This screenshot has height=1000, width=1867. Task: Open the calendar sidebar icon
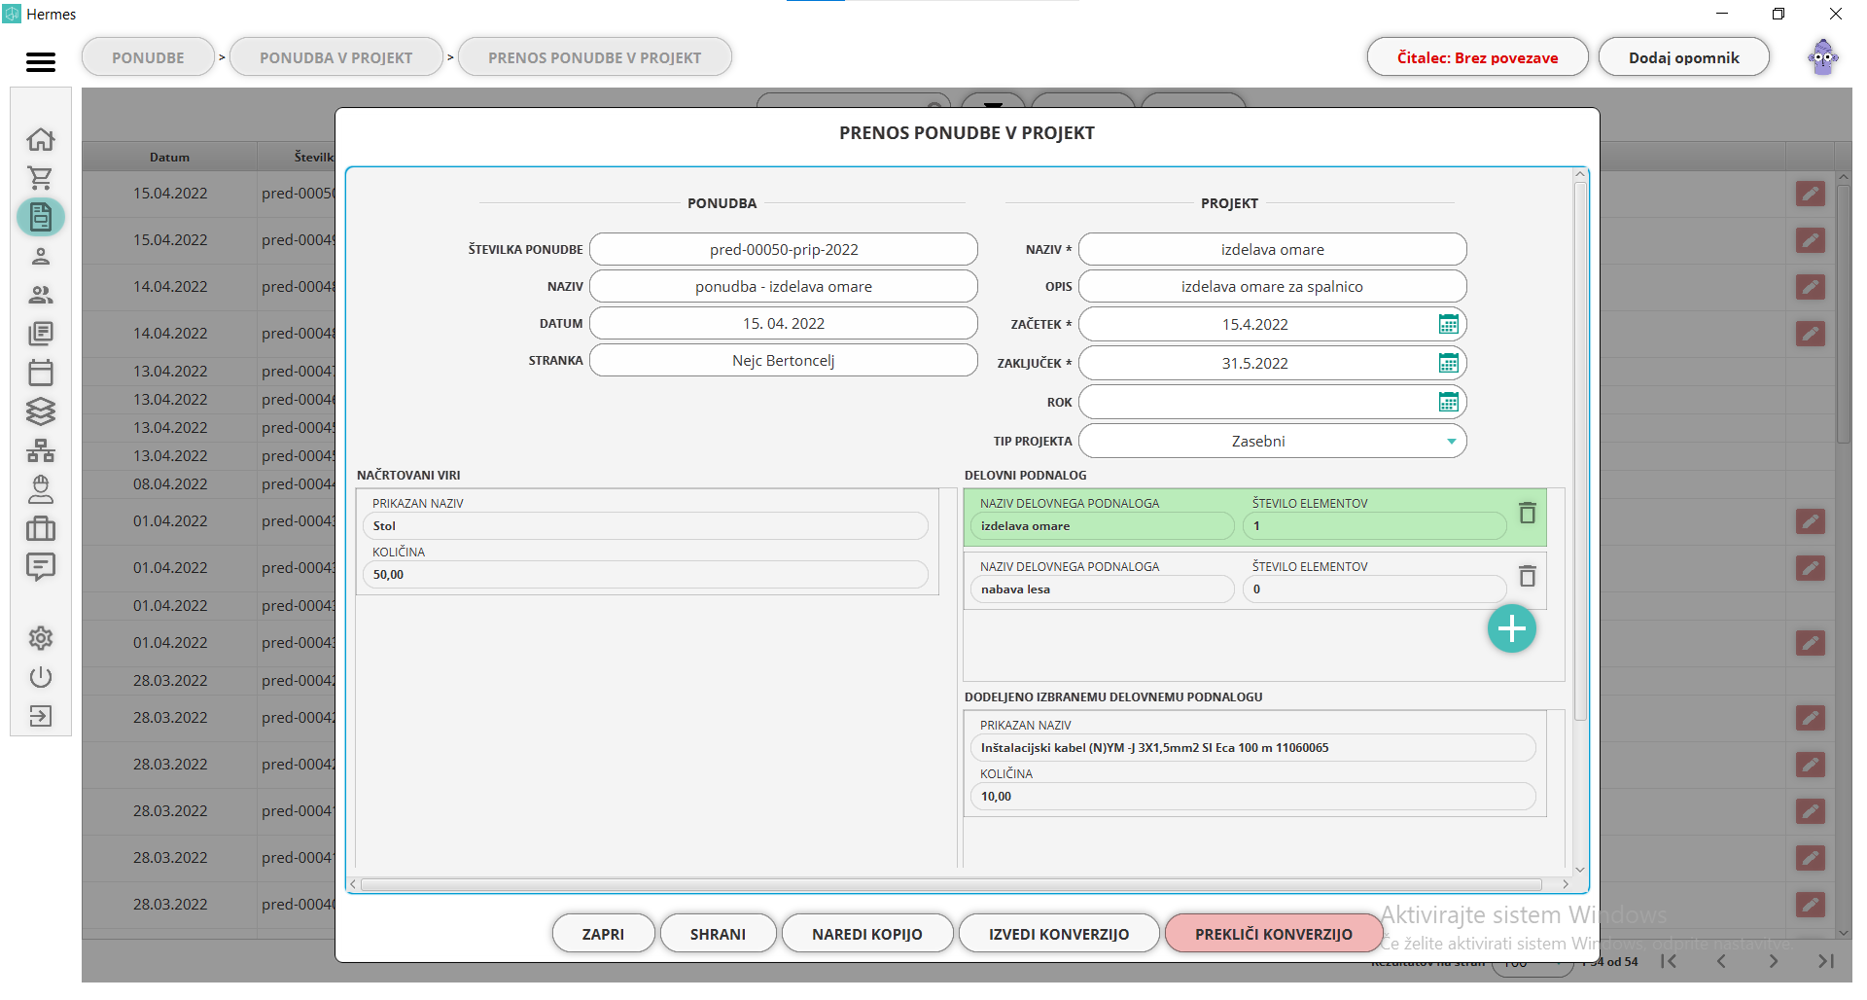tap(41, 373)
